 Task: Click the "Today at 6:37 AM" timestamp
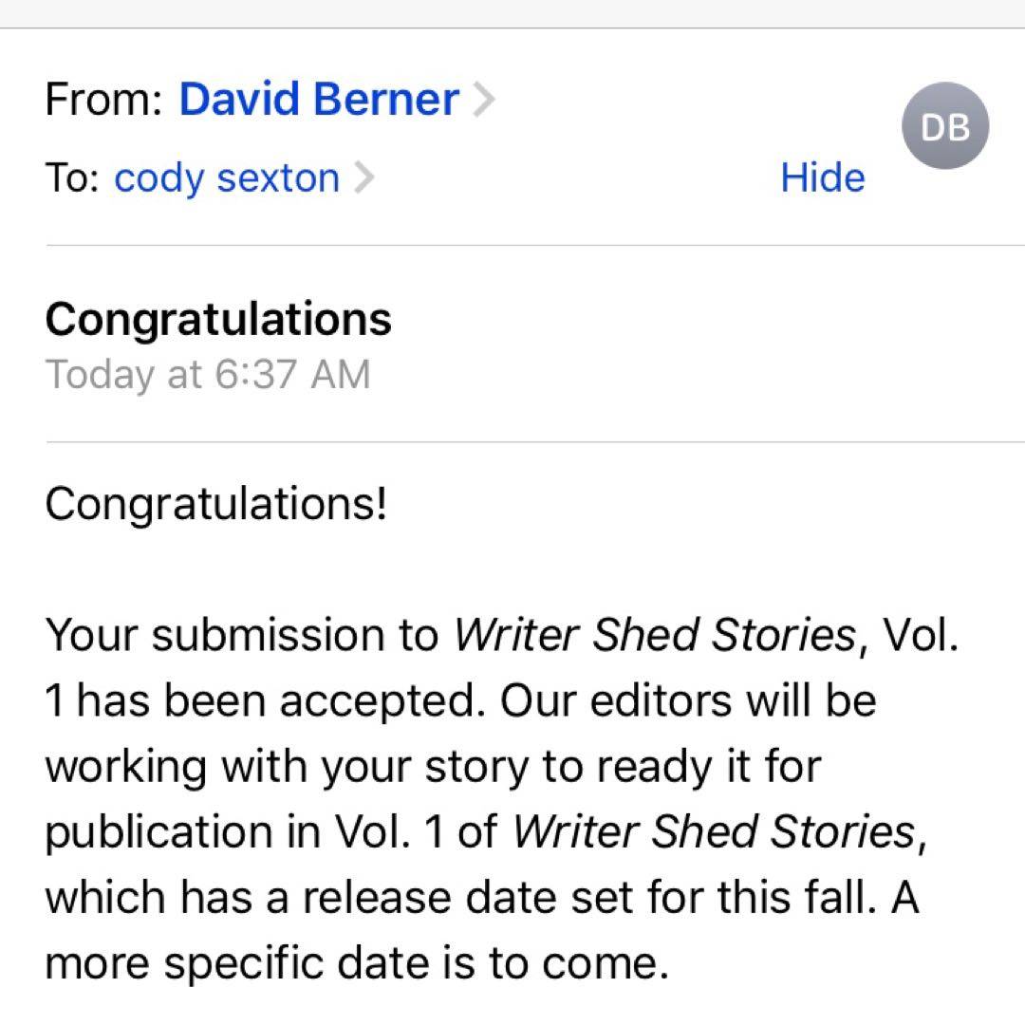(208, 375)
